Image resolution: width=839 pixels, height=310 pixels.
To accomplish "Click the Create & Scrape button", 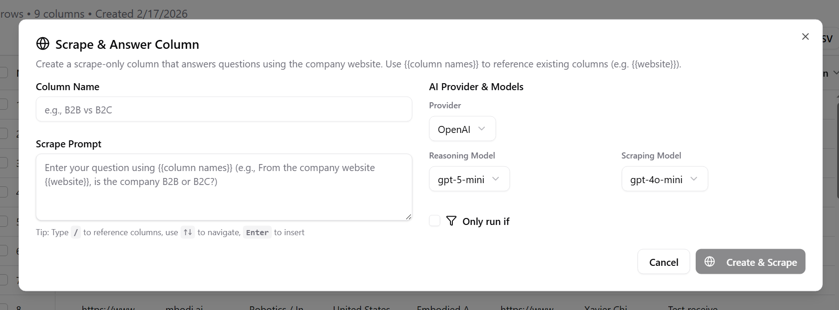I will 750,262.
